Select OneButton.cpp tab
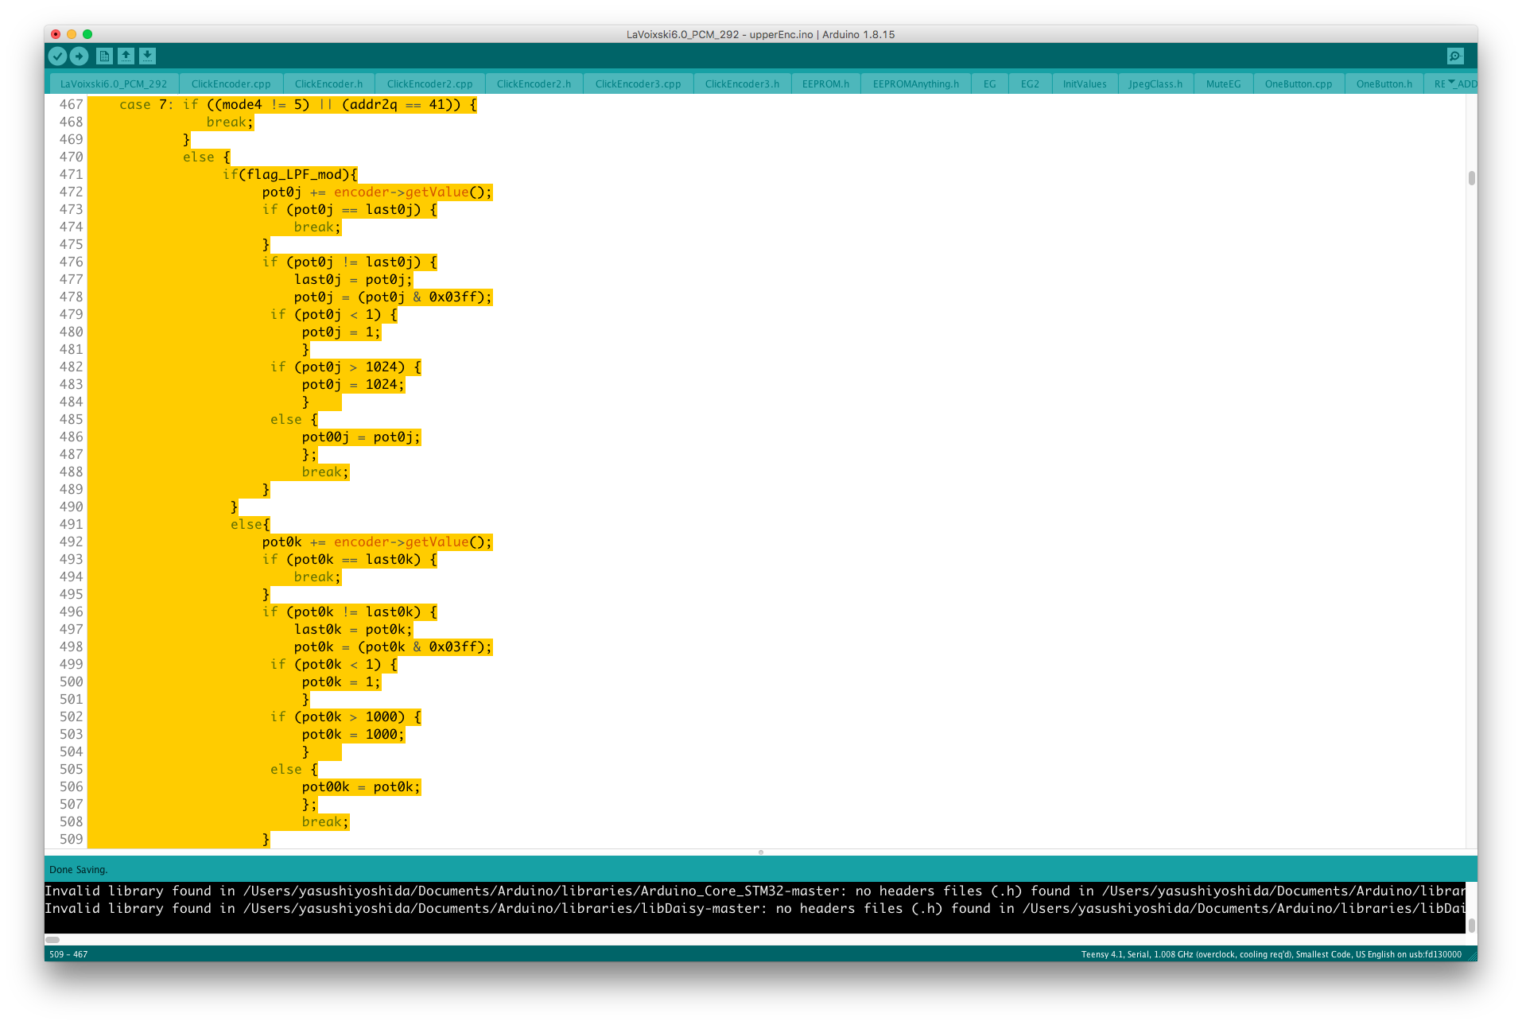The image size is (1522, 1025). click(1299, 83)
